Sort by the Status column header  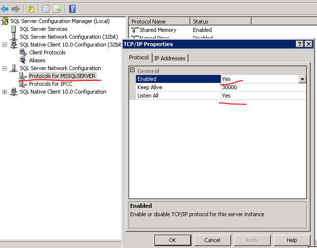221,22
